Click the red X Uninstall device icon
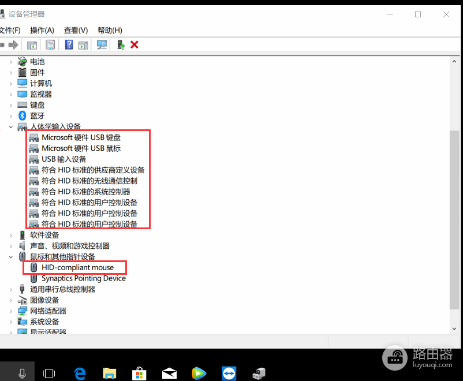The height and width of the screenshot is (381, 463). 135,45
